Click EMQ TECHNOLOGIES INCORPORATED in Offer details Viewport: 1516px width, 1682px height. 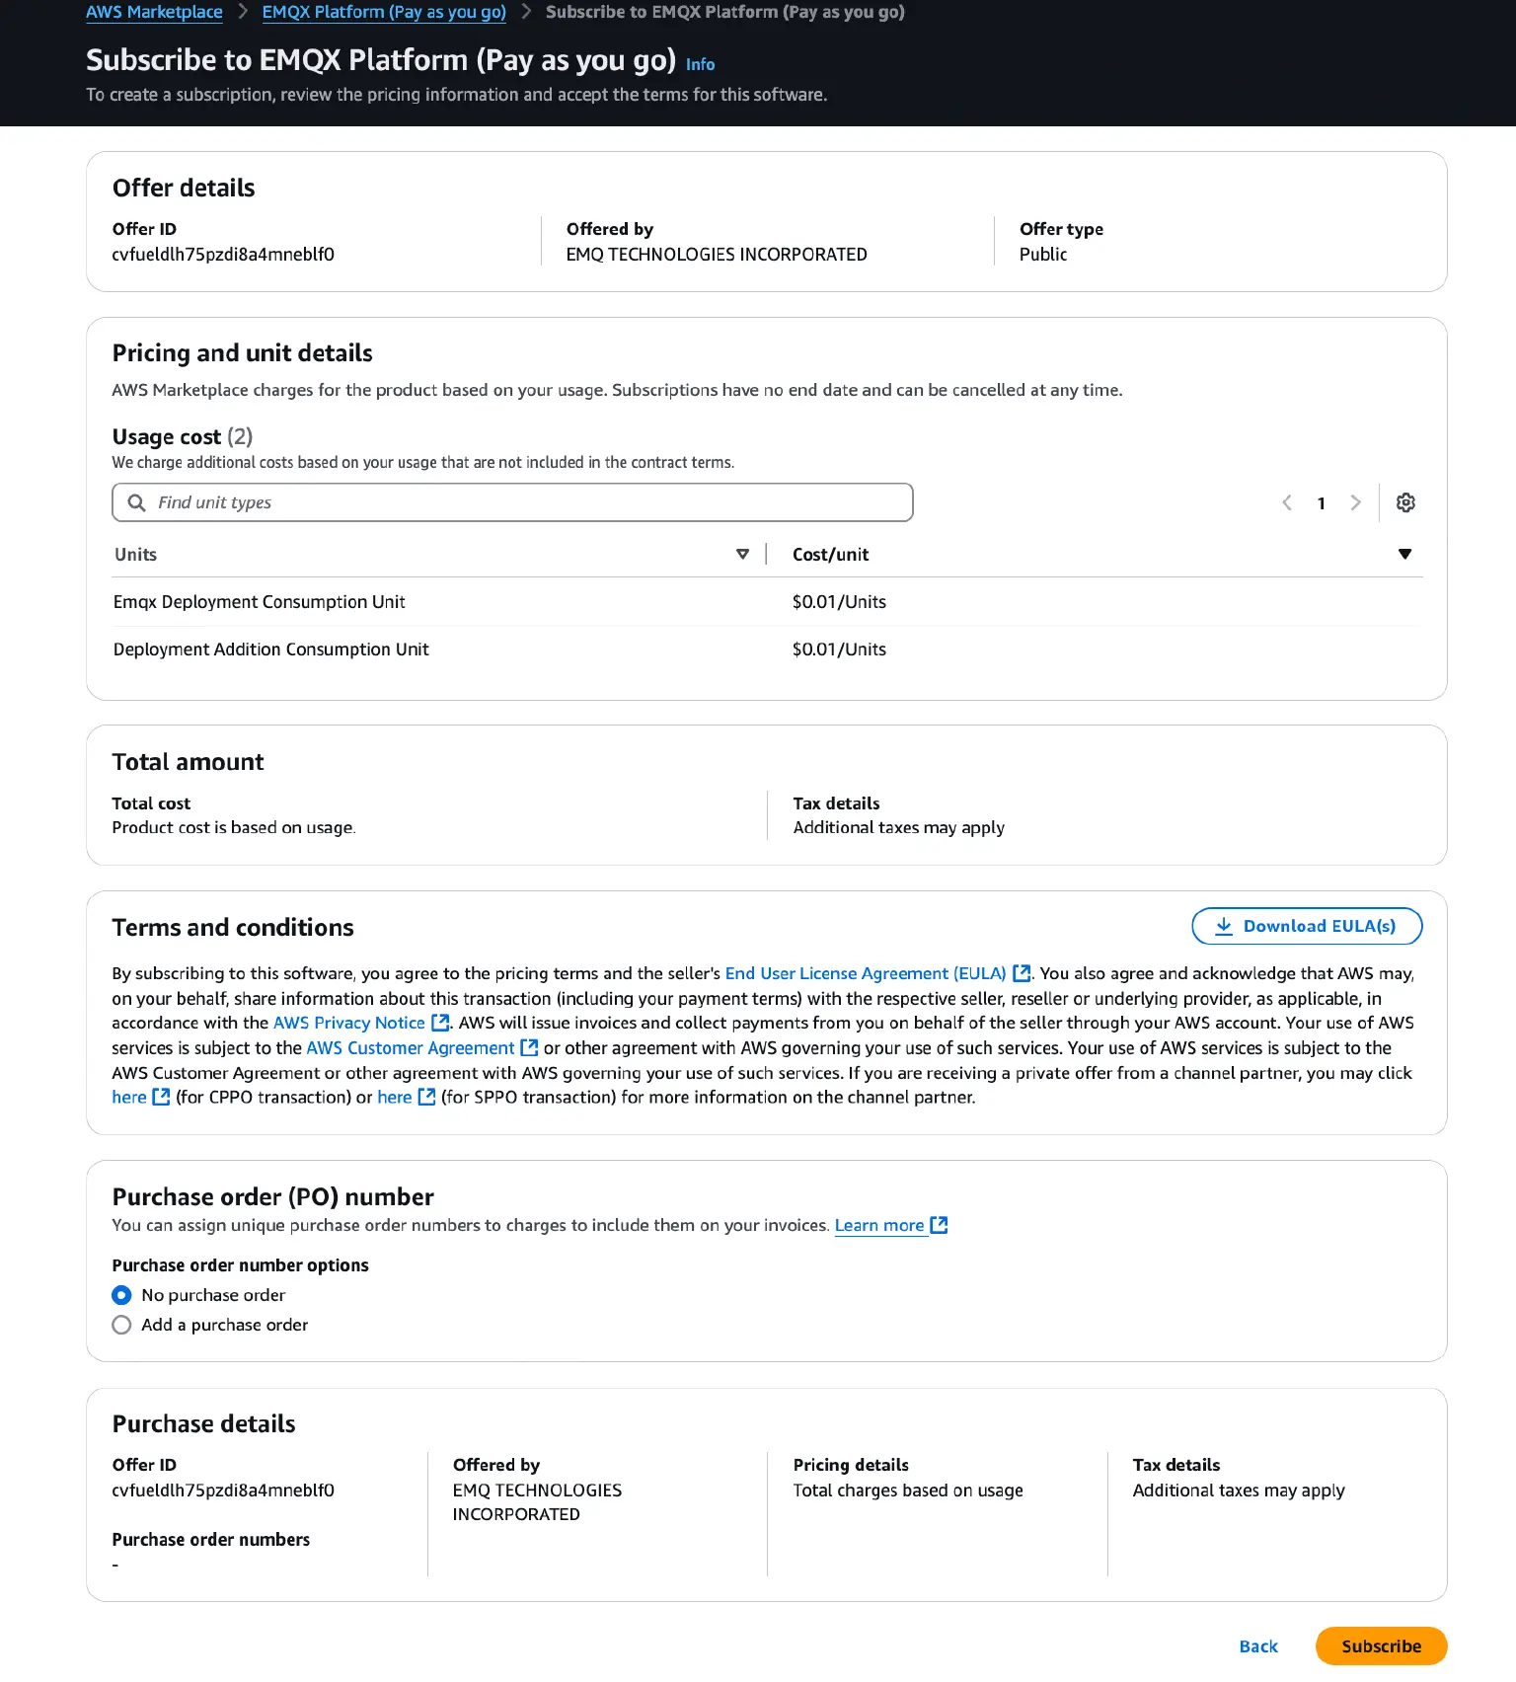717,255
